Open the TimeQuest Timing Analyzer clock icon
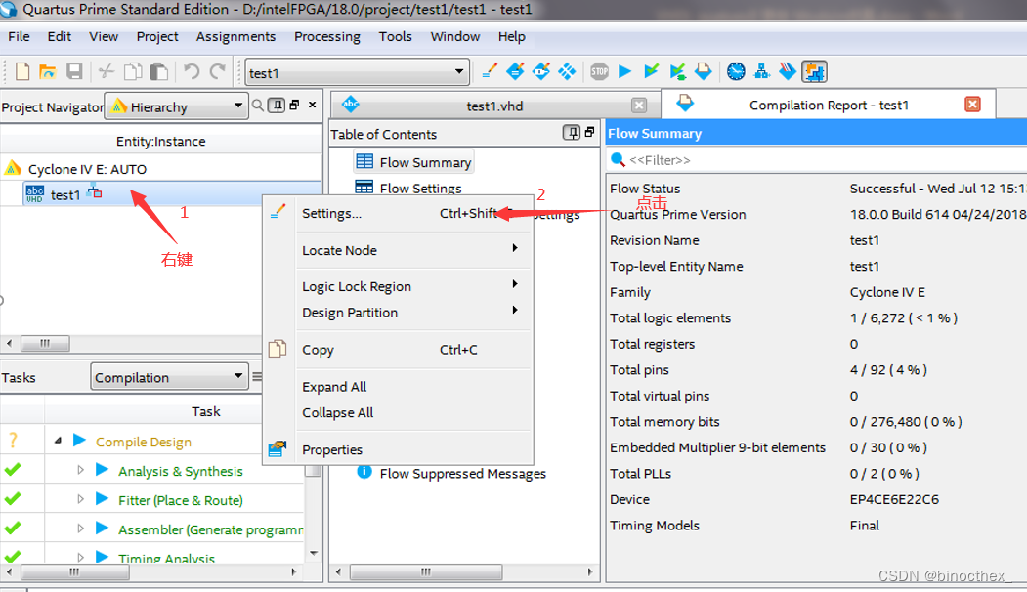This screenshot has height=592, width=1027. [x=735, y=70]
